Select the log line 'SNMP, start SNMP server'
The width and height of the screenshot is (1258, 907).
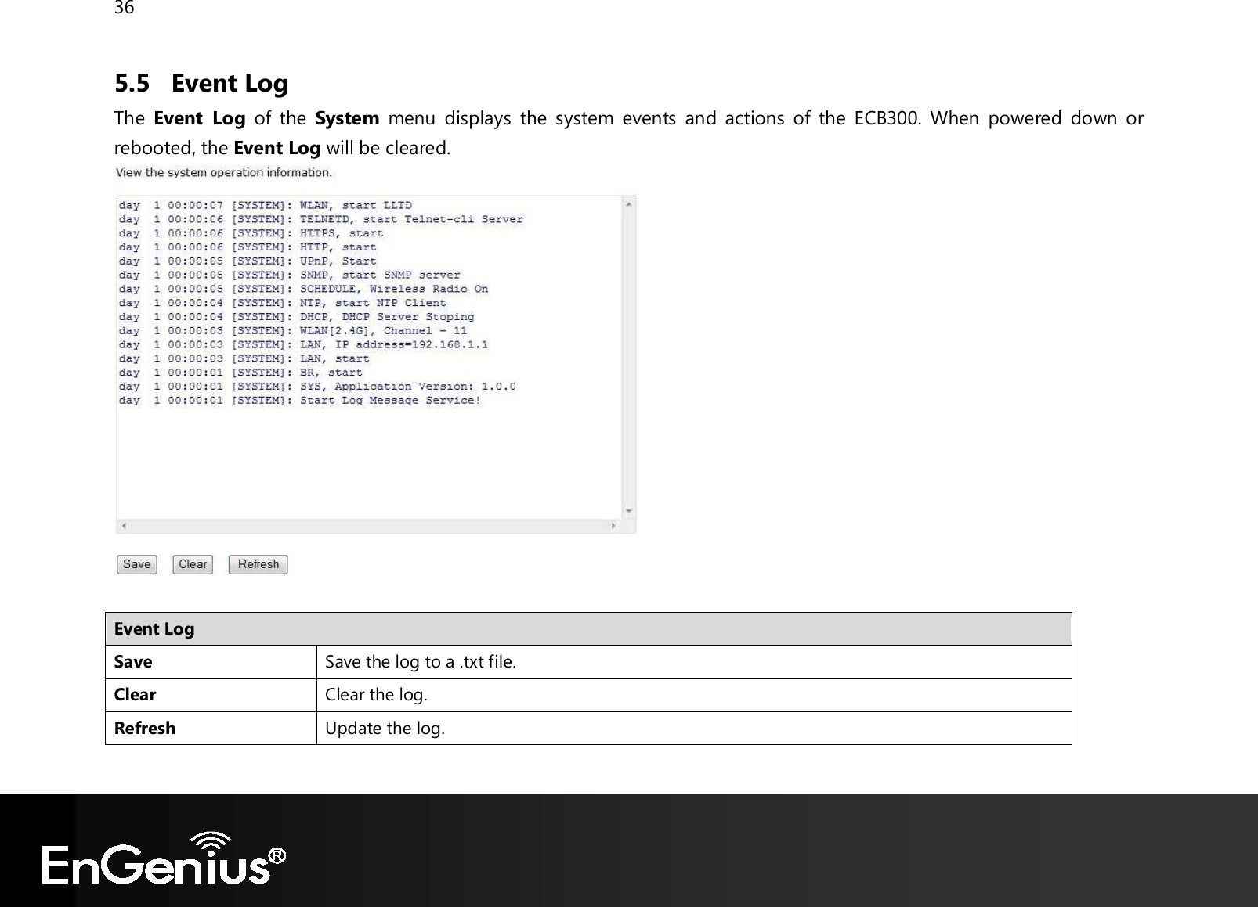[x=290, y=275]
